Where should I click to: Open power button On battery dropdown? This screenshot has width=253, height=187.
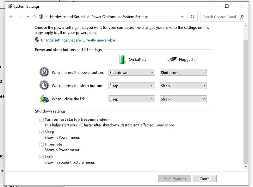coord(132,73)
